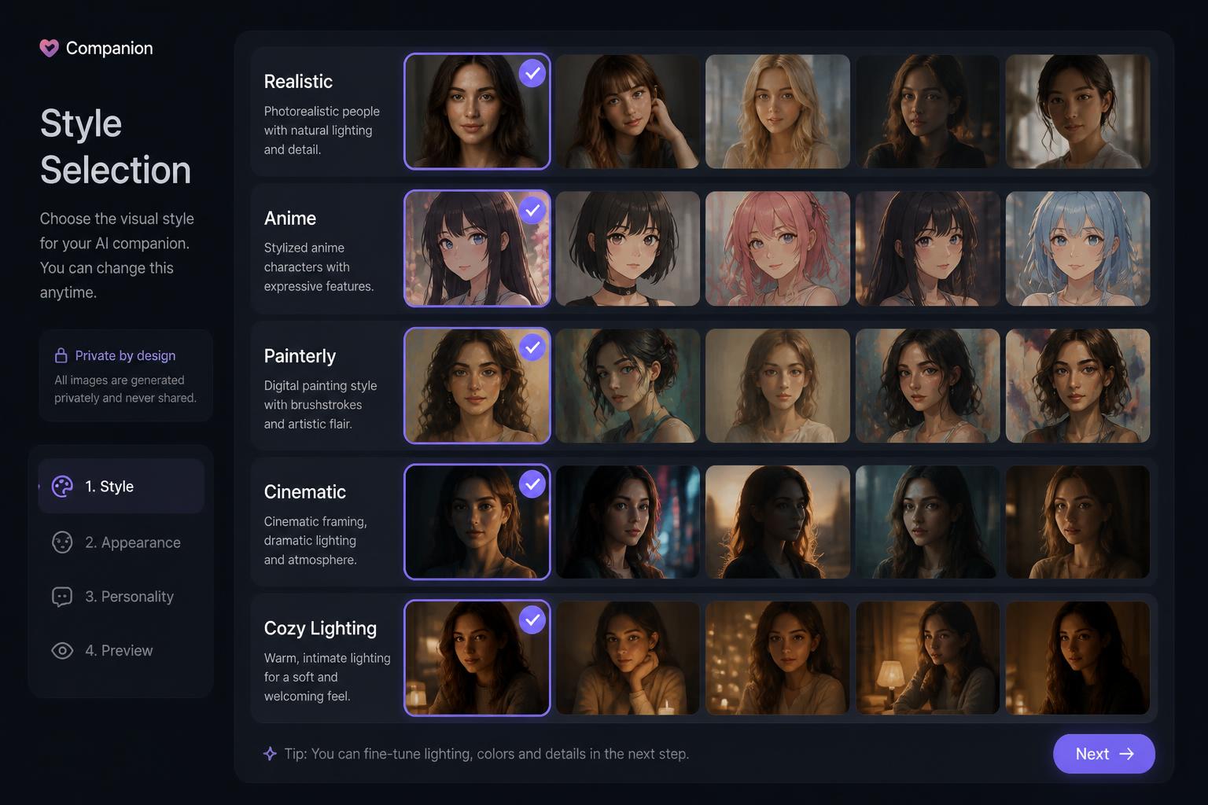Select the first Cinematic dark portrait

(x=477, y=522)
